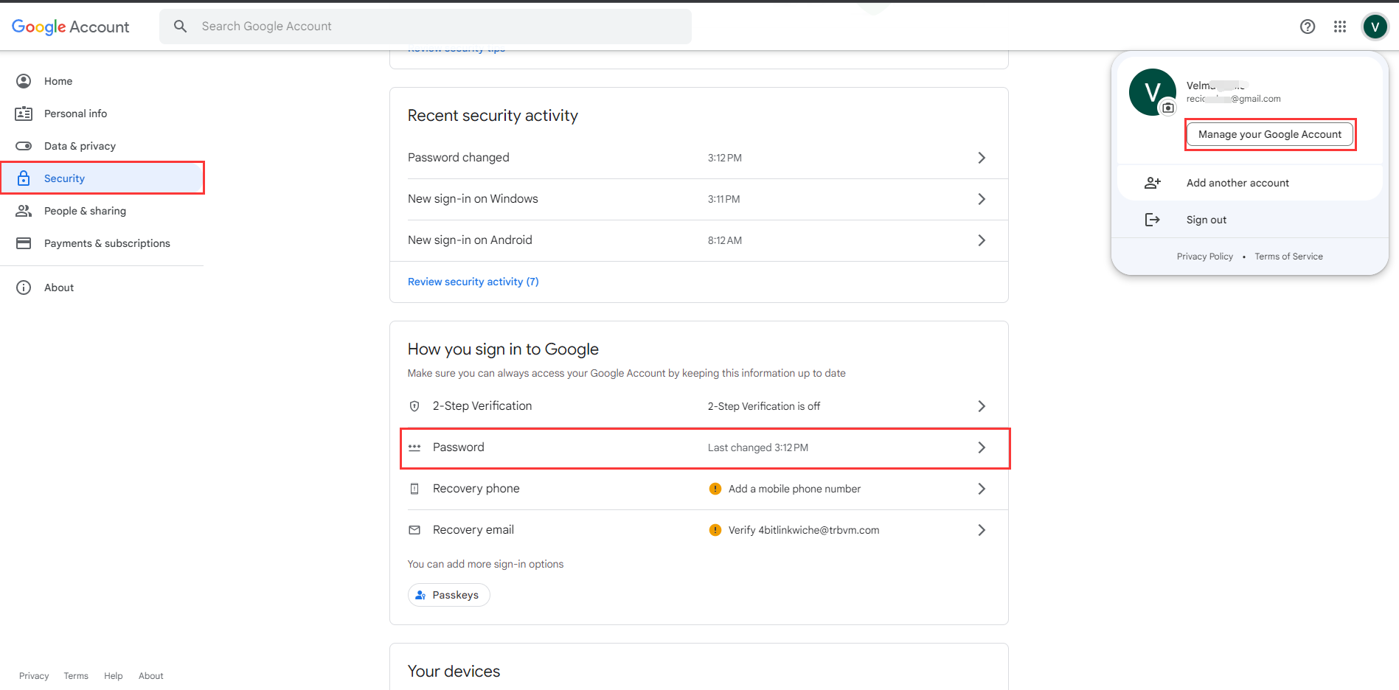Open Terms of Service link in popup
This screenshot has height=690, width=1399.
tap(1288, 257)
